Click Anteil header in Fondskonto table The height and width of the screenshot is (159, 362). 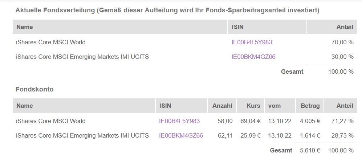click(x=344, y=106)
